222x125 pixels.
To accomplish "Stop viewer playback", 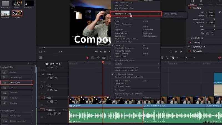I will pos(105,52).
